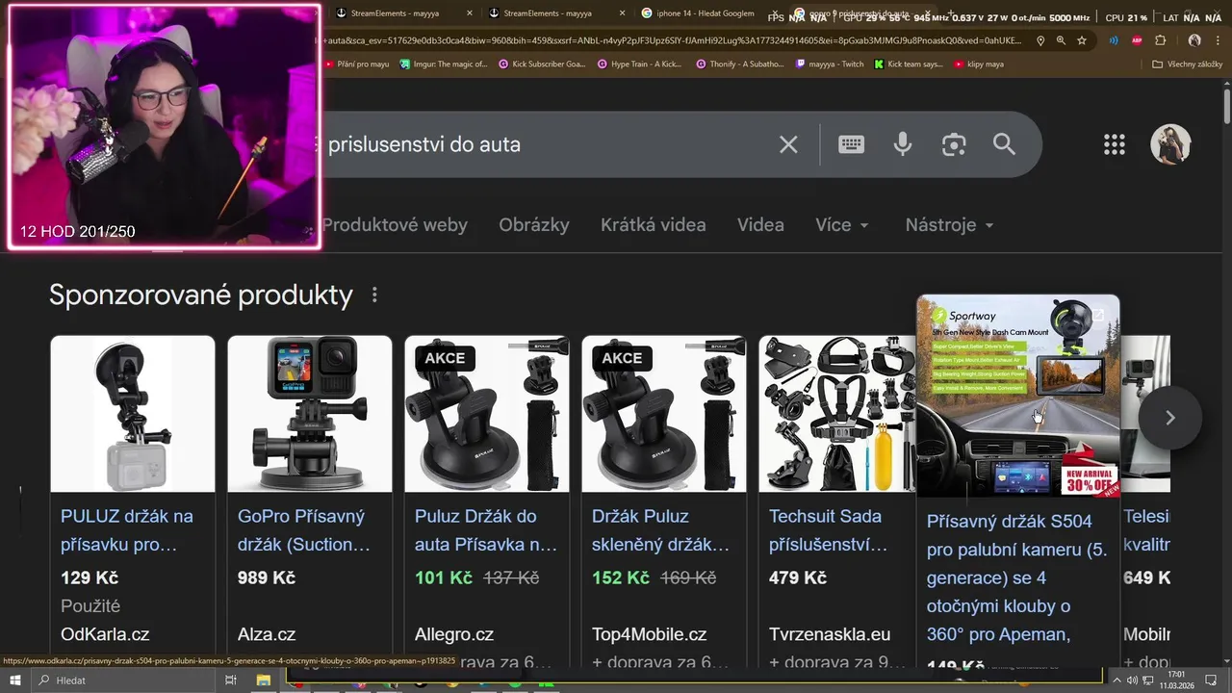Viewport: 1232px width, 693px height.
Task: Start voice search with the microphone icon
Action: point(902,144)
